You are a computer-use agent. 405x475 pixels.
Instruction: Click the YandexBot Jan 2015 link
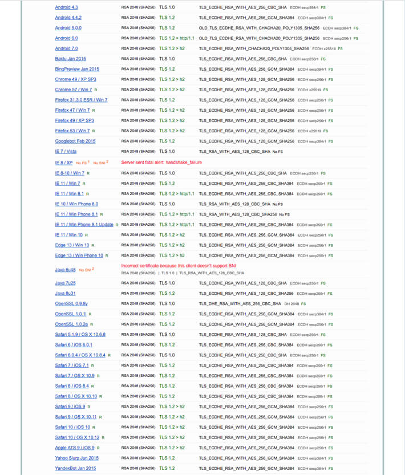tap(75, 468)
